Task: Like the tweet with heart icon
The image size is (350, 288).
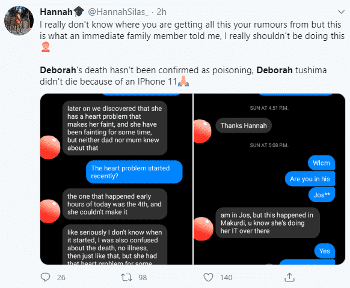Action: click(208, 277)
